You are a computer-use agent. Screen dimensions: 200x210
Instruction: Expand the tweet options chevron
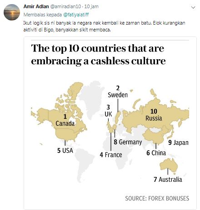193,7
